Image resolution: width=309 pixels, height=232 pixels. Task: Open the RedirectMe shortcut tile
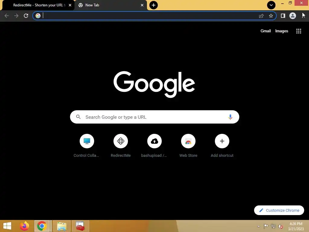pyautogui.click(x=121, y=146)
